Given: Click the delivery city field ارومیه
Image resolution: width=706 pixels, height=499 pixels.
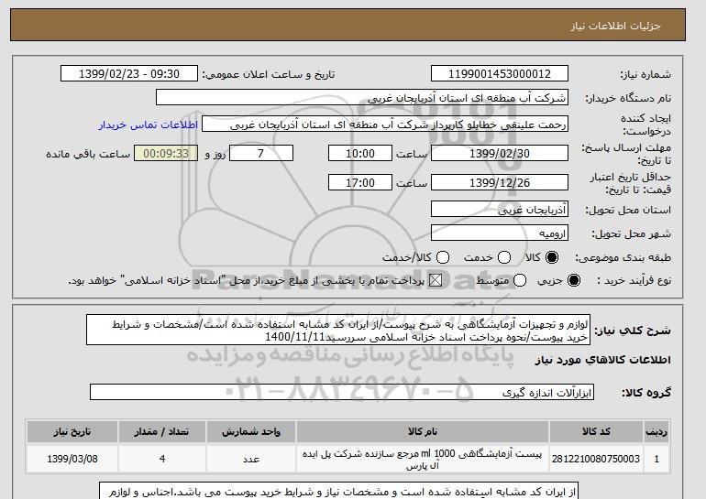Looking at the screenshot, I should coord(500,233).
